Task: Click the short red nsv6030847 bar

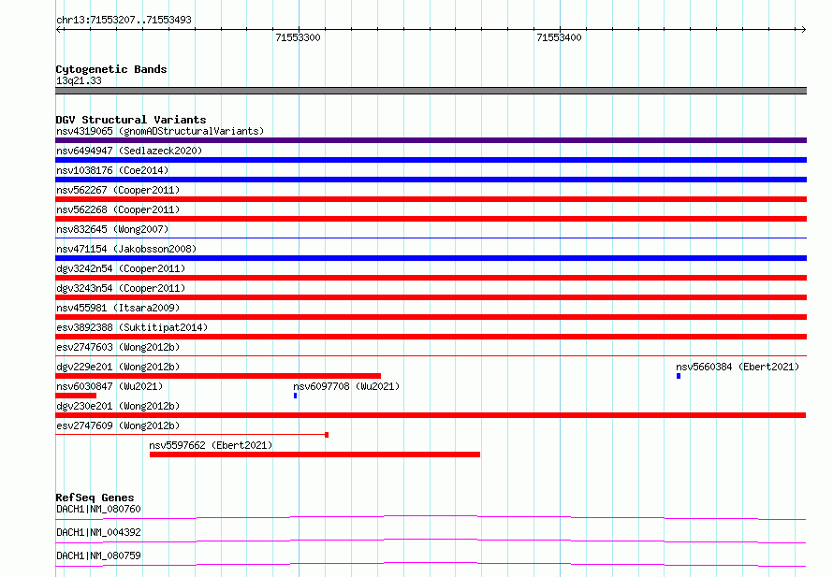Action: point(76,396)
